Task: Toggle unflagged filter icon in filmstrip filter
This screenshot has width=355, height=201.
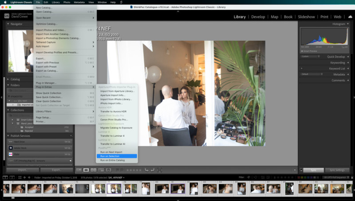Action: point(252,177)
